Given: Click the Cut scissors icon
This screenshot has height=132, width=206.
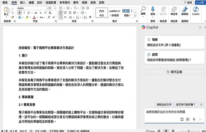Looking at the screenshot, I should [12, 8].
